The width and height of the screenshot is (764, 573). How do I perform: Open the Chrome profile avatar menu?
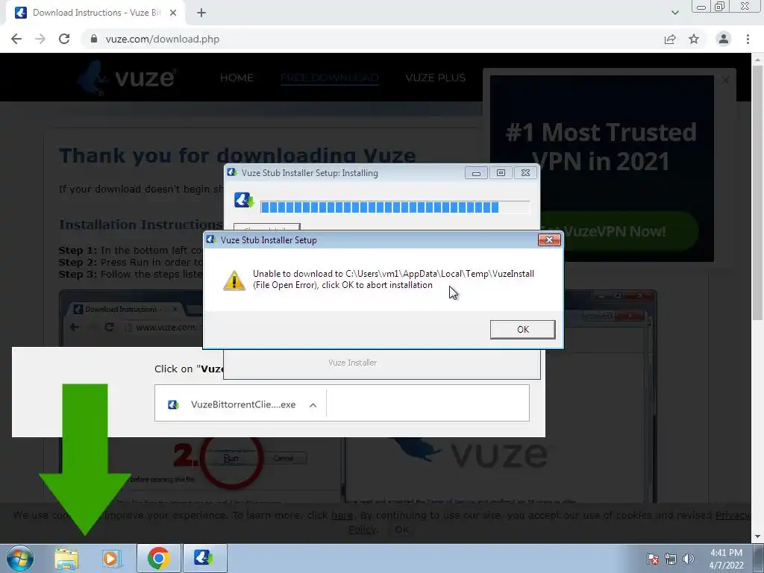(x=724, y=39)
